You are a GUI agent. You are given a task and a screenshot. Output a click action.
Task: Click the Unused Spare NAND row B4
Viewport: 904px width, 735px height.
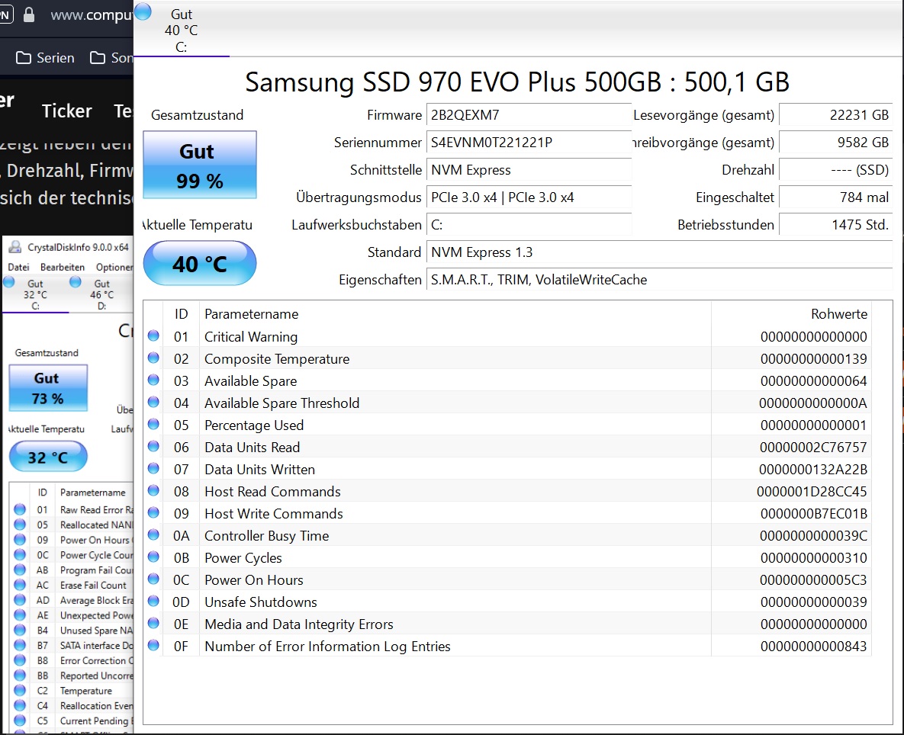[x=72, y=631]
